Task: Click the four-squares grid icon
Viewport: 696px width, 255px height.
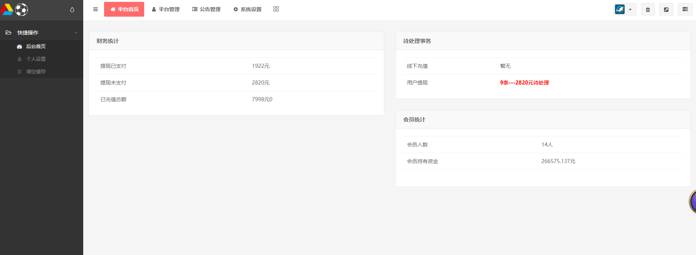Action: tap(276, 9)
